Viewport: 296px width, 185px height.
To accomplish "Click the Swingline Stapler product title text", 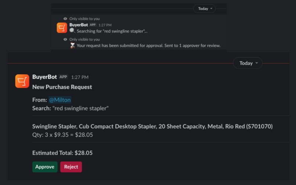I will [x=152, y=126].
